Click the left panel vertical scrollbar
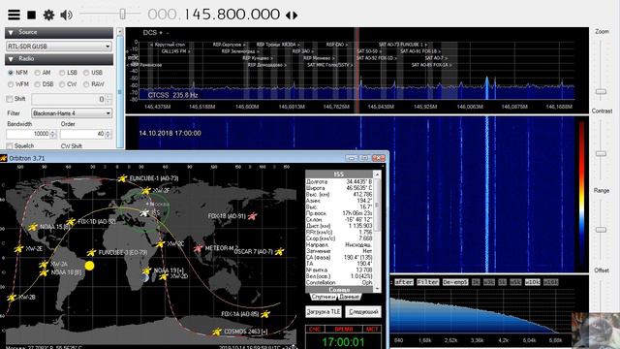Viewport: 620px width, 349px height. [119, 89]
